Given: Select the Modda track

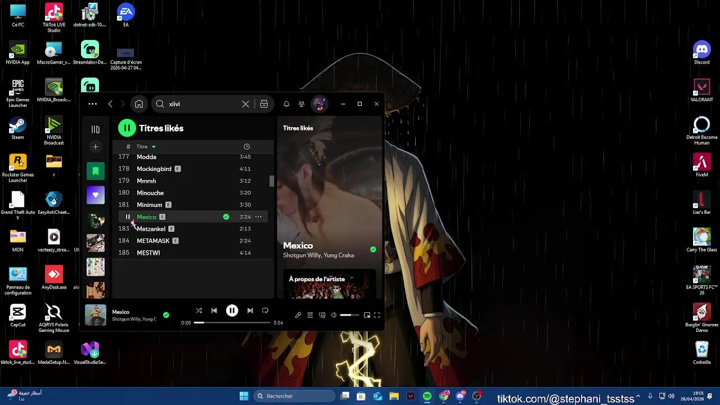Looking at the screenshot, I should click(x=192, y=157).
